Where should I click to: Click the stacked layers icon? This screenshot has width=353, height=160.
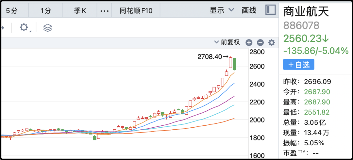coord(48,28)
